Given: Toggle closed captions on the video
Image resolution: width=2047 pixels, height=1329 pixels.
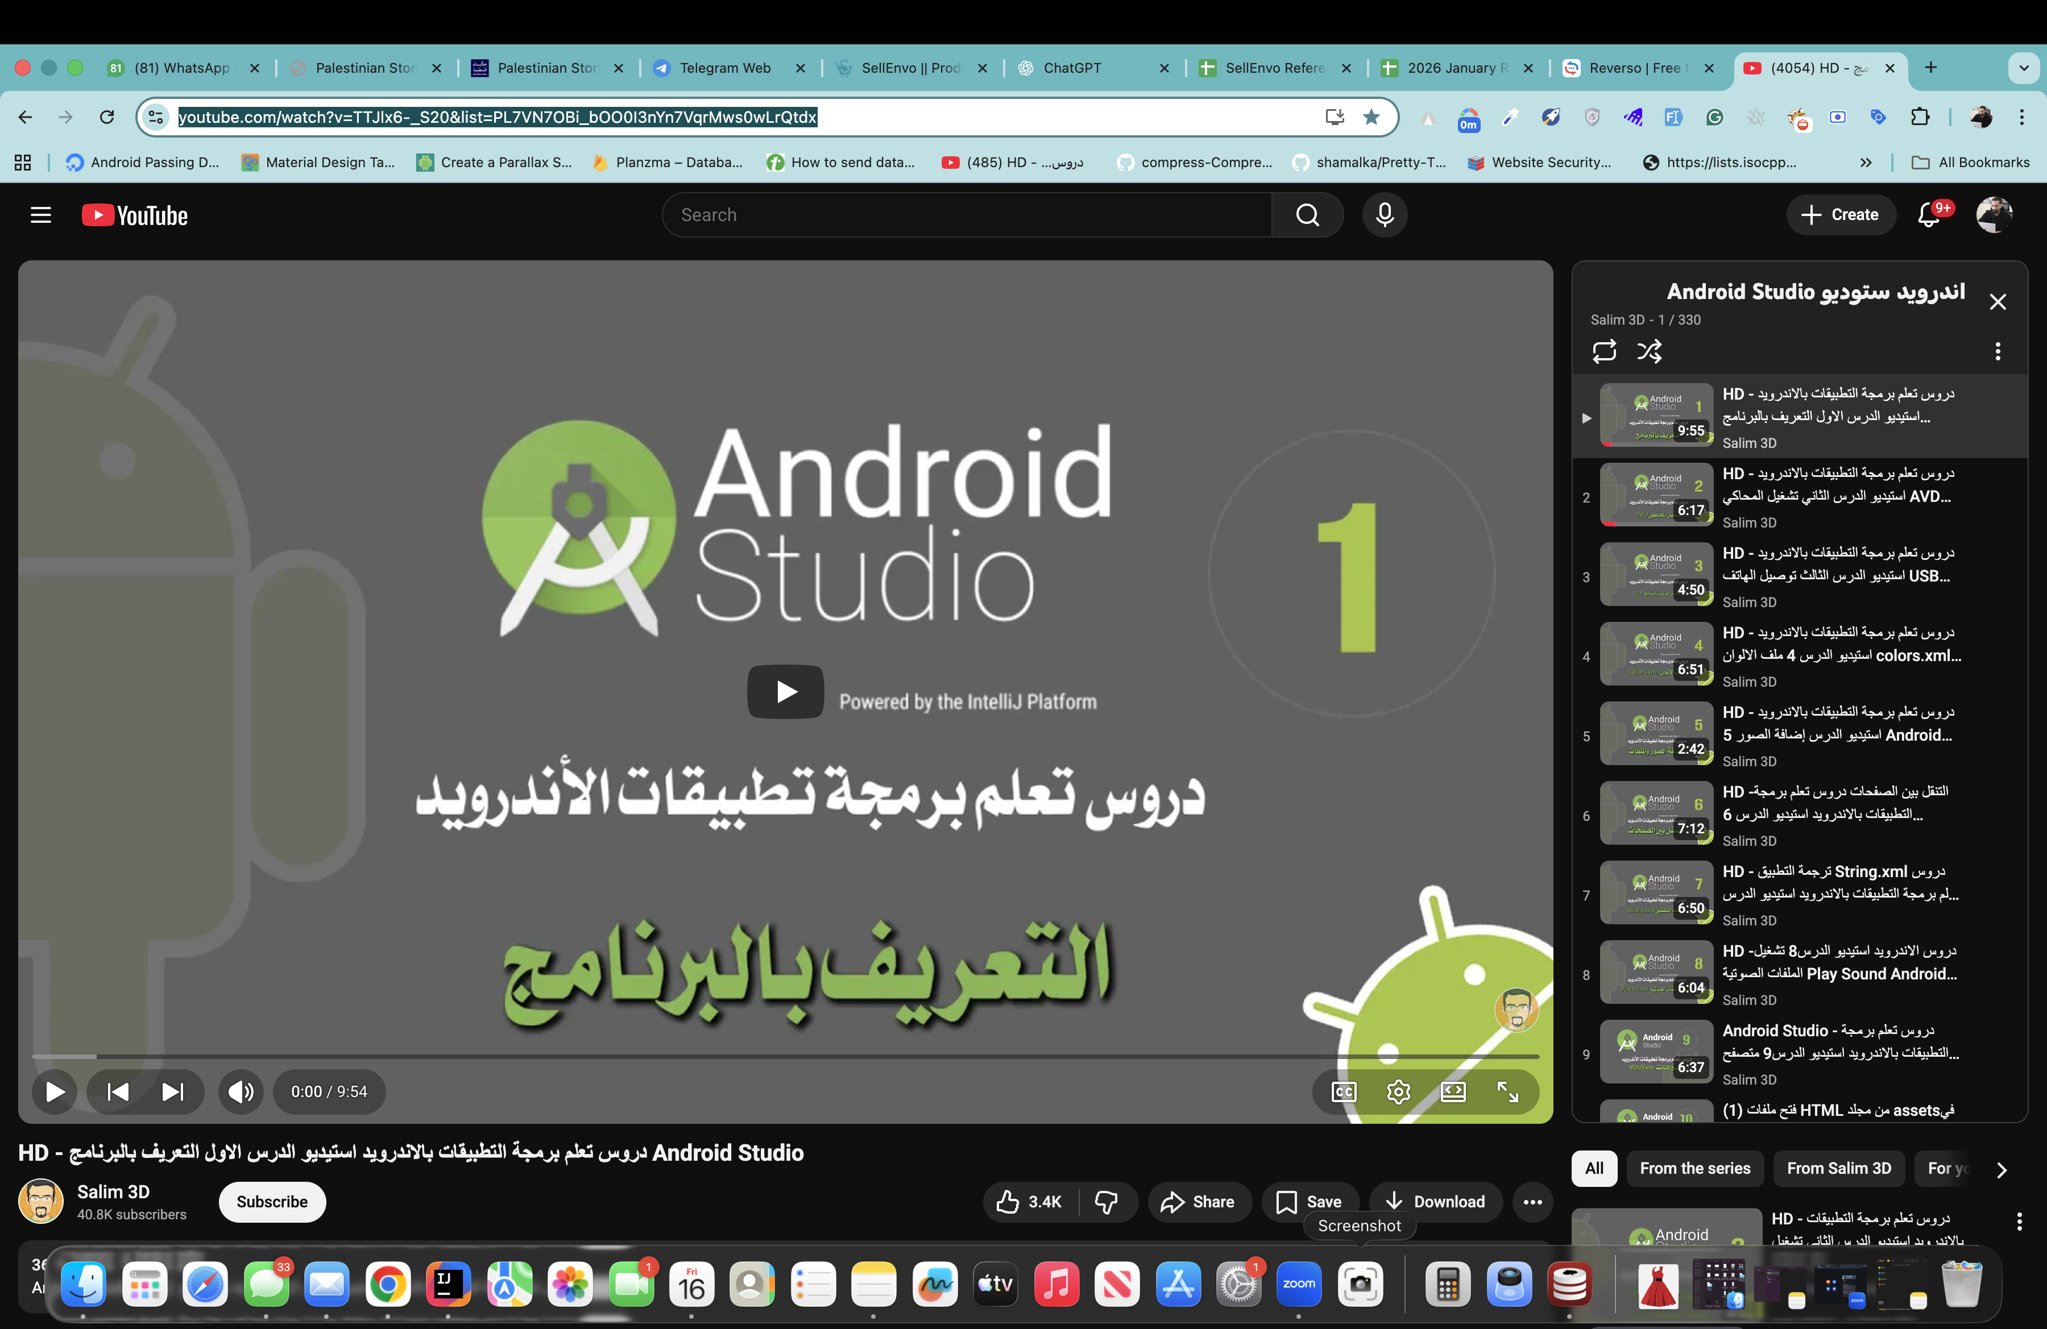Looking at the screenshot, I should point(1344,1092).
